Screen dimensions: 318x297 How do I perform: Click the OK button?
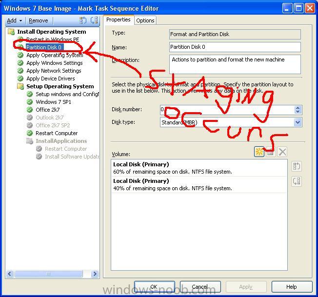(154, 287)
